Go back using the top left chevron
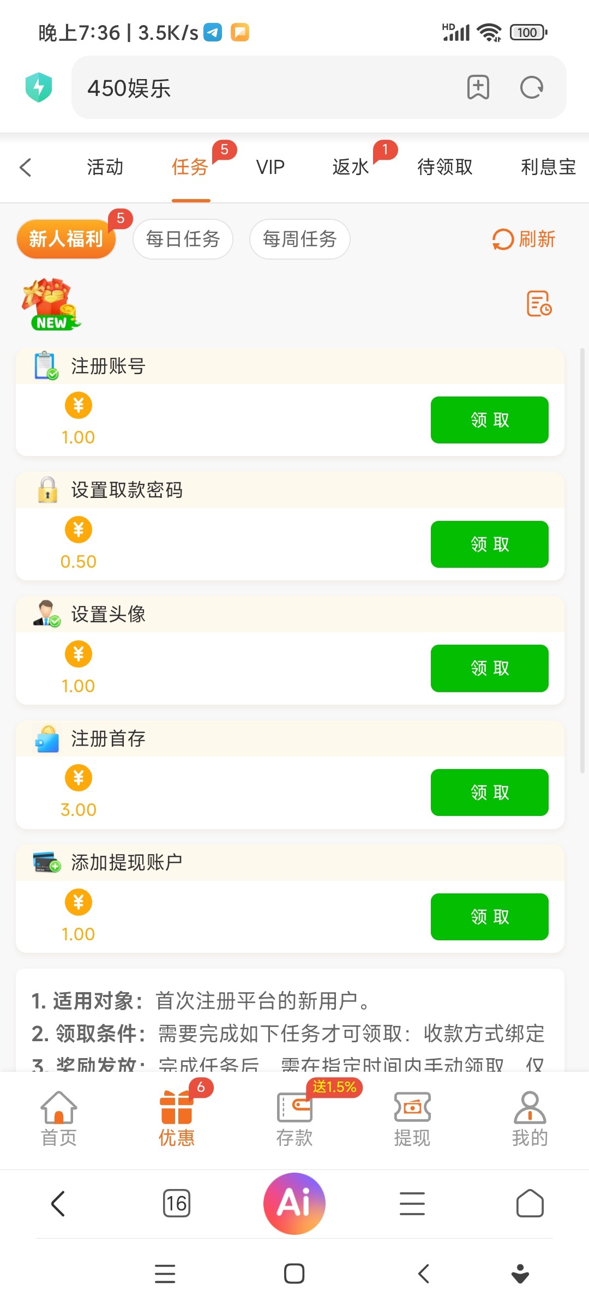Image resolution: width=589 pixels, height=1309 pixels. 26,167
